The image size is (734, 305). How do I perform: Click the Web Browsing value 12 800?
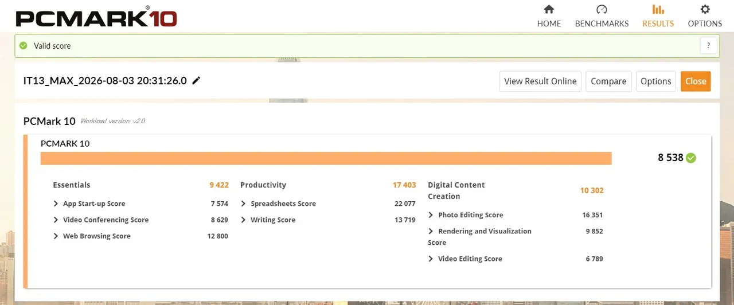[217, 236]
